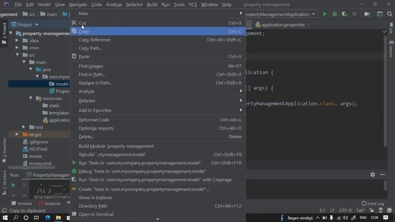Open the Project tool window side tab
The image size is (395, 222).
point(4,33)
